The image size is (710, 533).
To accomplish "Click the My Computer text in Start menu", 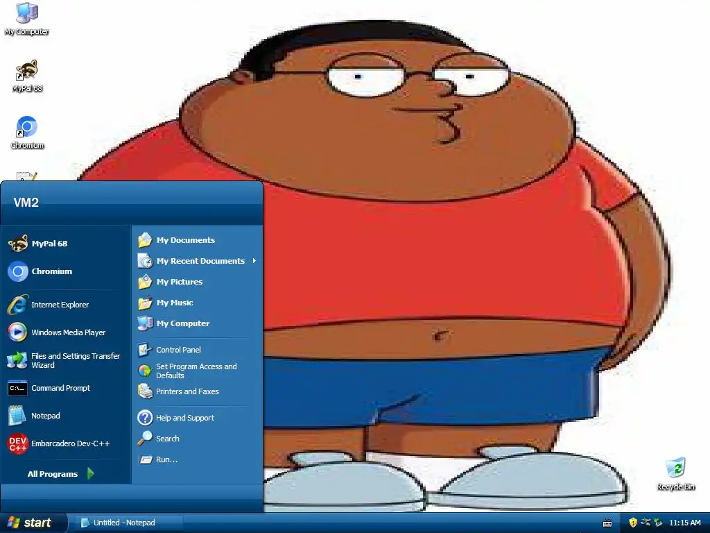I will 183,323.
